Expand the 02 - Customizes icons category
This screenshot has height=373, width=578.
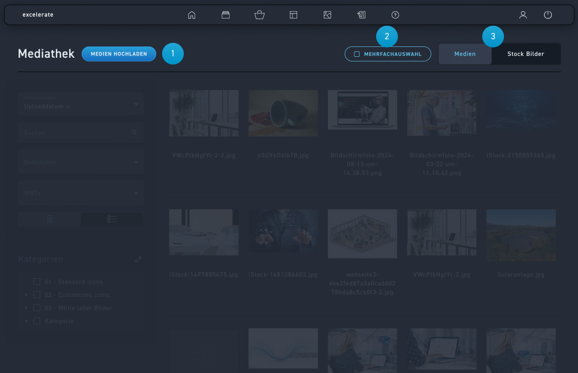coord(26,295)
